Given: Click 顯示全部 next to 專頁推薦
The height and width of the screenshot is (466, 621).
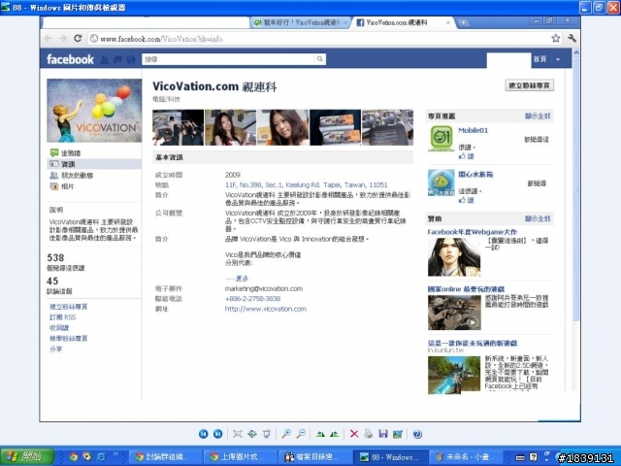Looking at the screenshot, I should [x=538, y=116].
